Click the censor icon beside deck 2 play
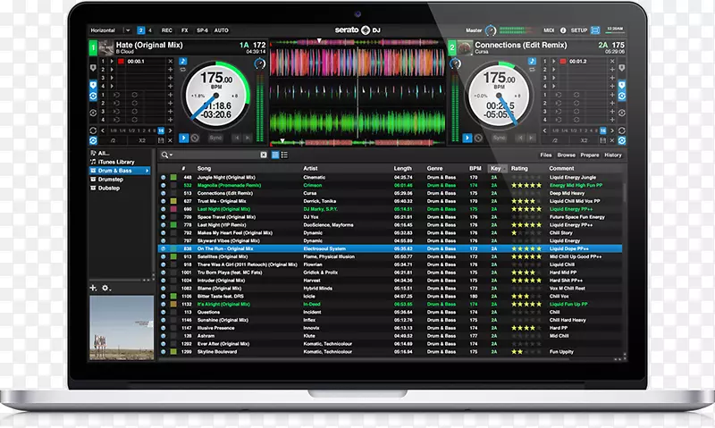 pos(478,138)
